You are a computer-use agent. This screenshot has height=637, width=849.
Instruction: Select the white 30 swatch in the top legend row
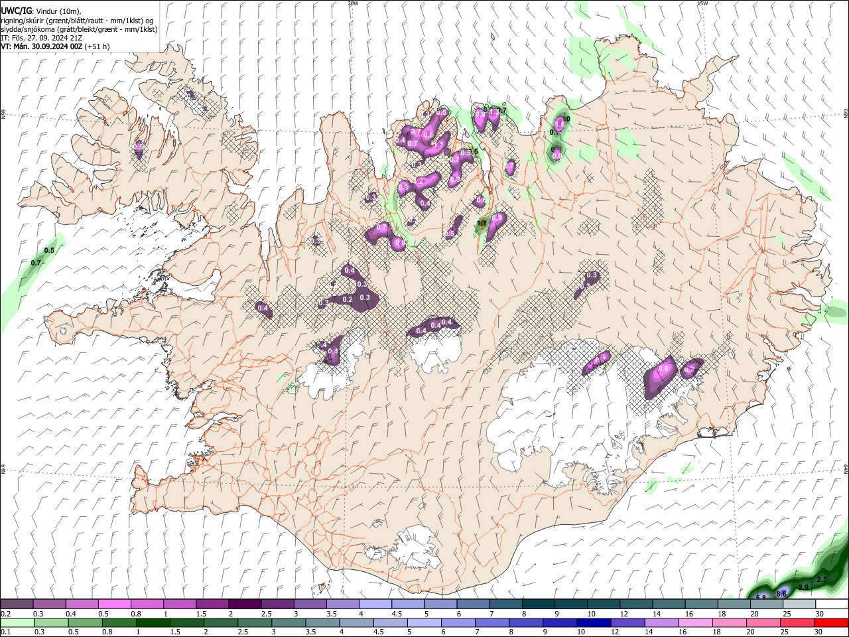pos(832,604)
